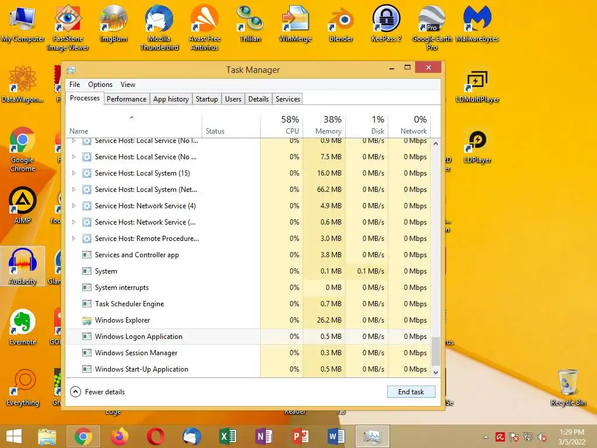Open Windows Start button on taskbar
Viewport: 597px width, 448px height.
pos(14,436)
